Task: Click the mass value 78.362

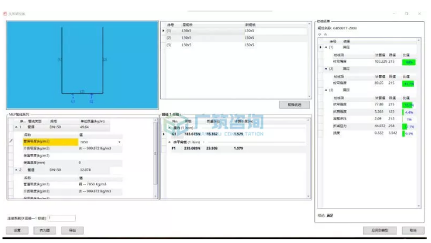Action: pos(212,134)
